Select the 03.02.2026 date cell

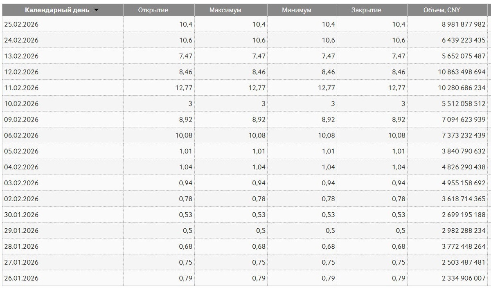[x=21, y=183]
